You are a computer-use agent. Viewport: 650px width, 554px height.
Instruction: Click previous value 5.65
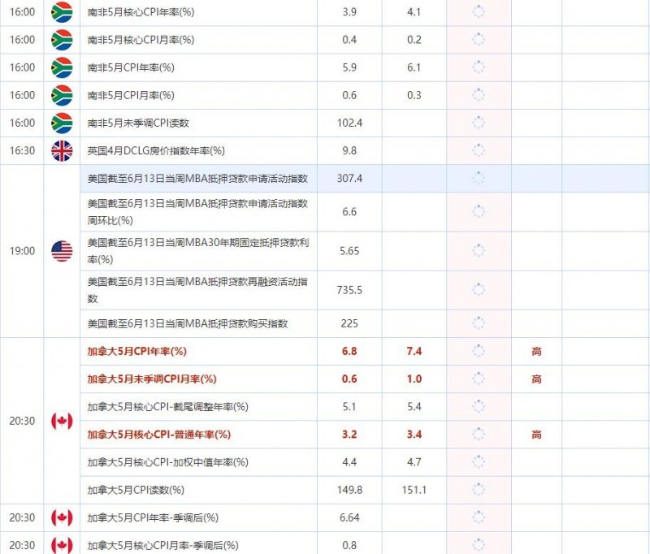(x=349, y=251)
